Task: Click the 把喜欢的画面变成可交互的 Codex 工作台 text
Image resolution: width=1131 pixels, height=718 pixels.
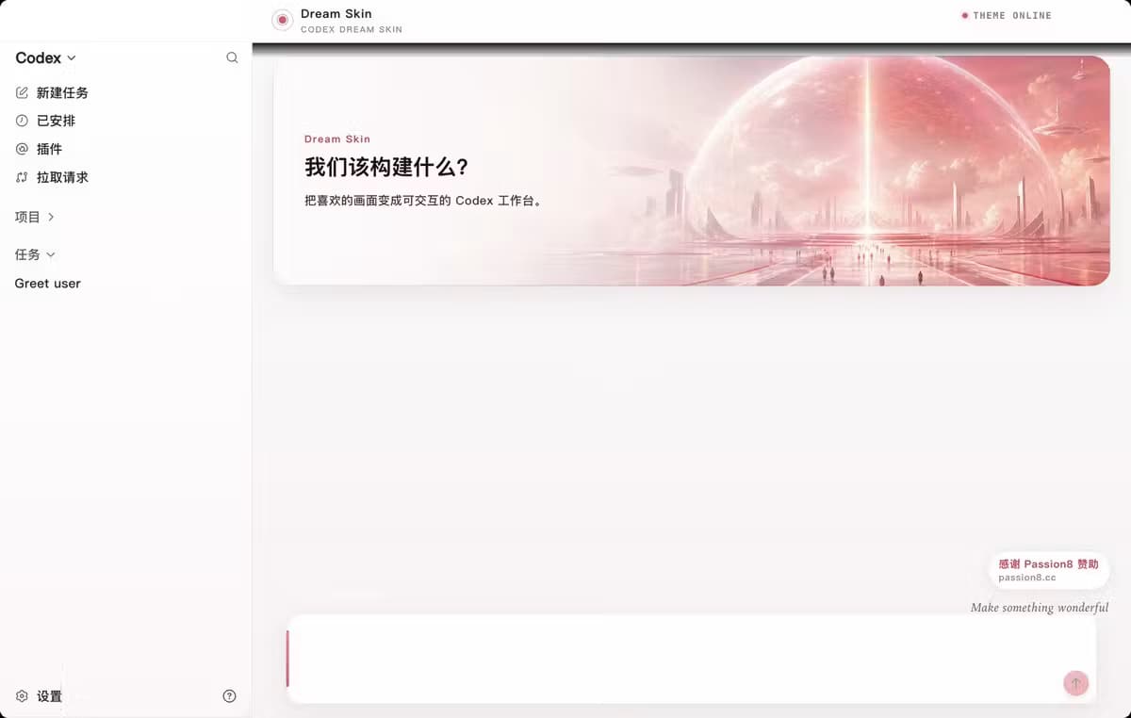Action: click(423, 201)
